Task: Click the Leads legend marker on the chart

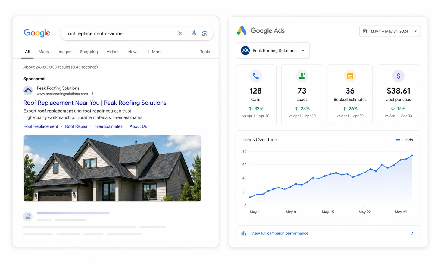Action: (x=398, y=140)
